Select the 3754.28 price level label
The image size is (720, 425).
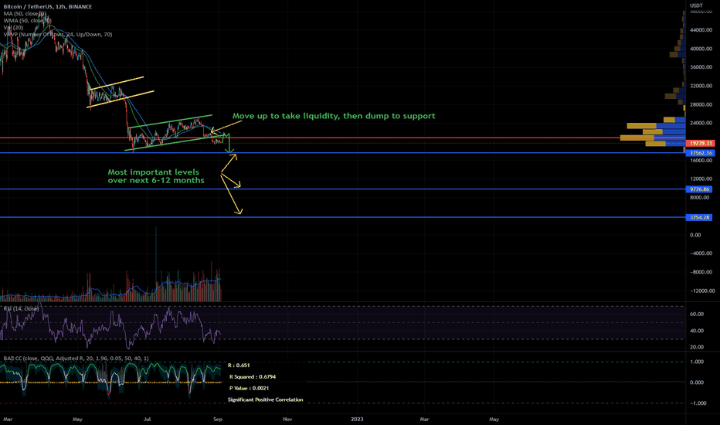699,217
